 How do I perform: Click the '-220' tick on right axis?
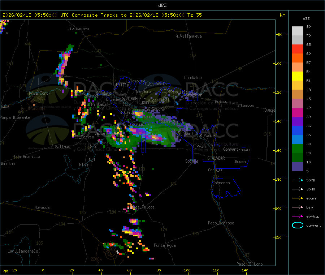coord(278,237)
